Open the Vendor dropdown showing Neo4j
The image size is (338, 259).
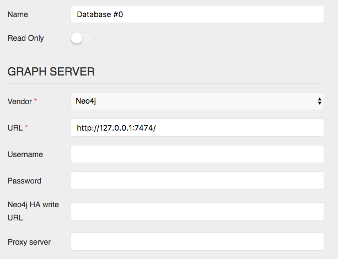tap(197, 101)
